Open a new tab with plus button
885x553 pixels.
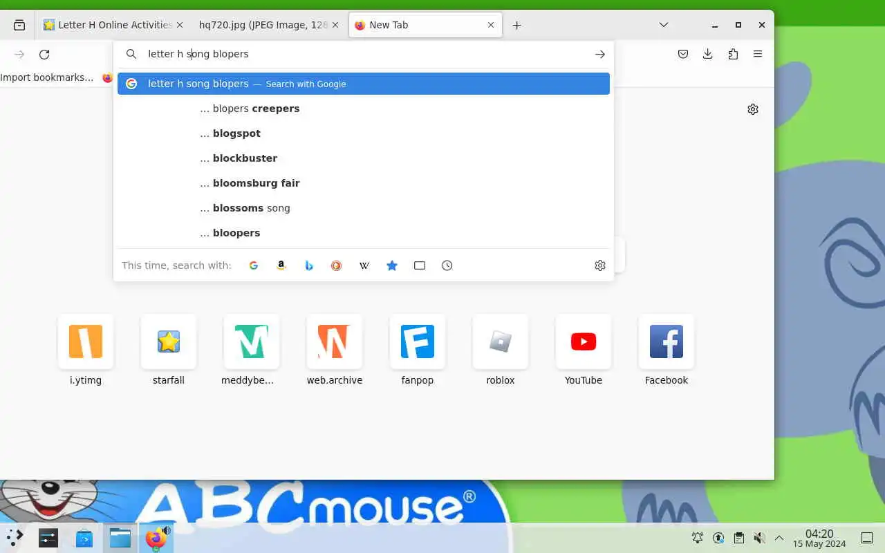(516, 25)
